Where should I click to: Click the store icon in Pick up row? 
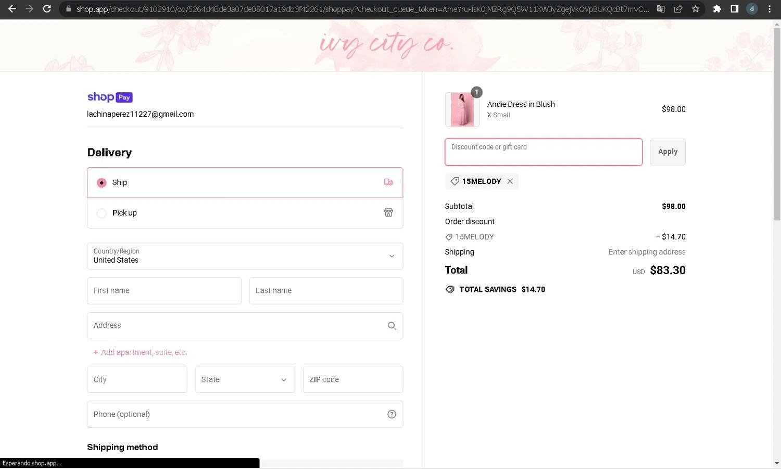pos(388,213)
